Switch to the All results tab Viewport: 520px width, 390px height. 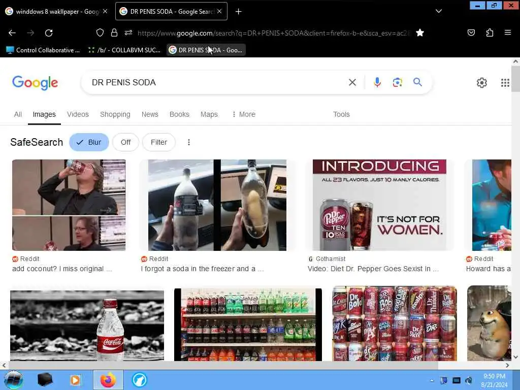click(18, 114)
